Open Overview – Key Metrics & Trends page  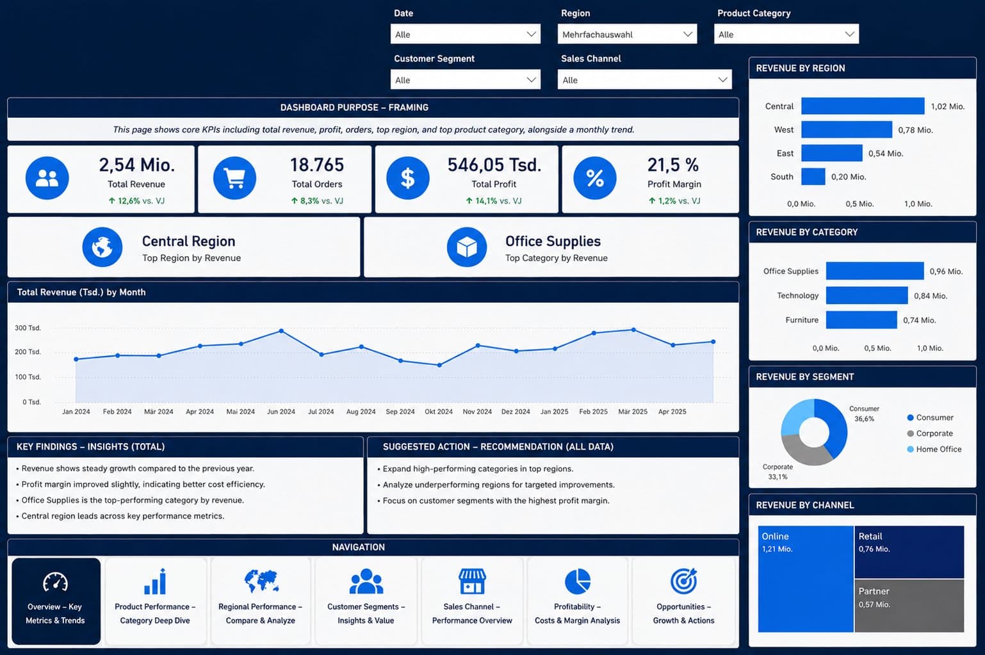click(x=56, y=601)
